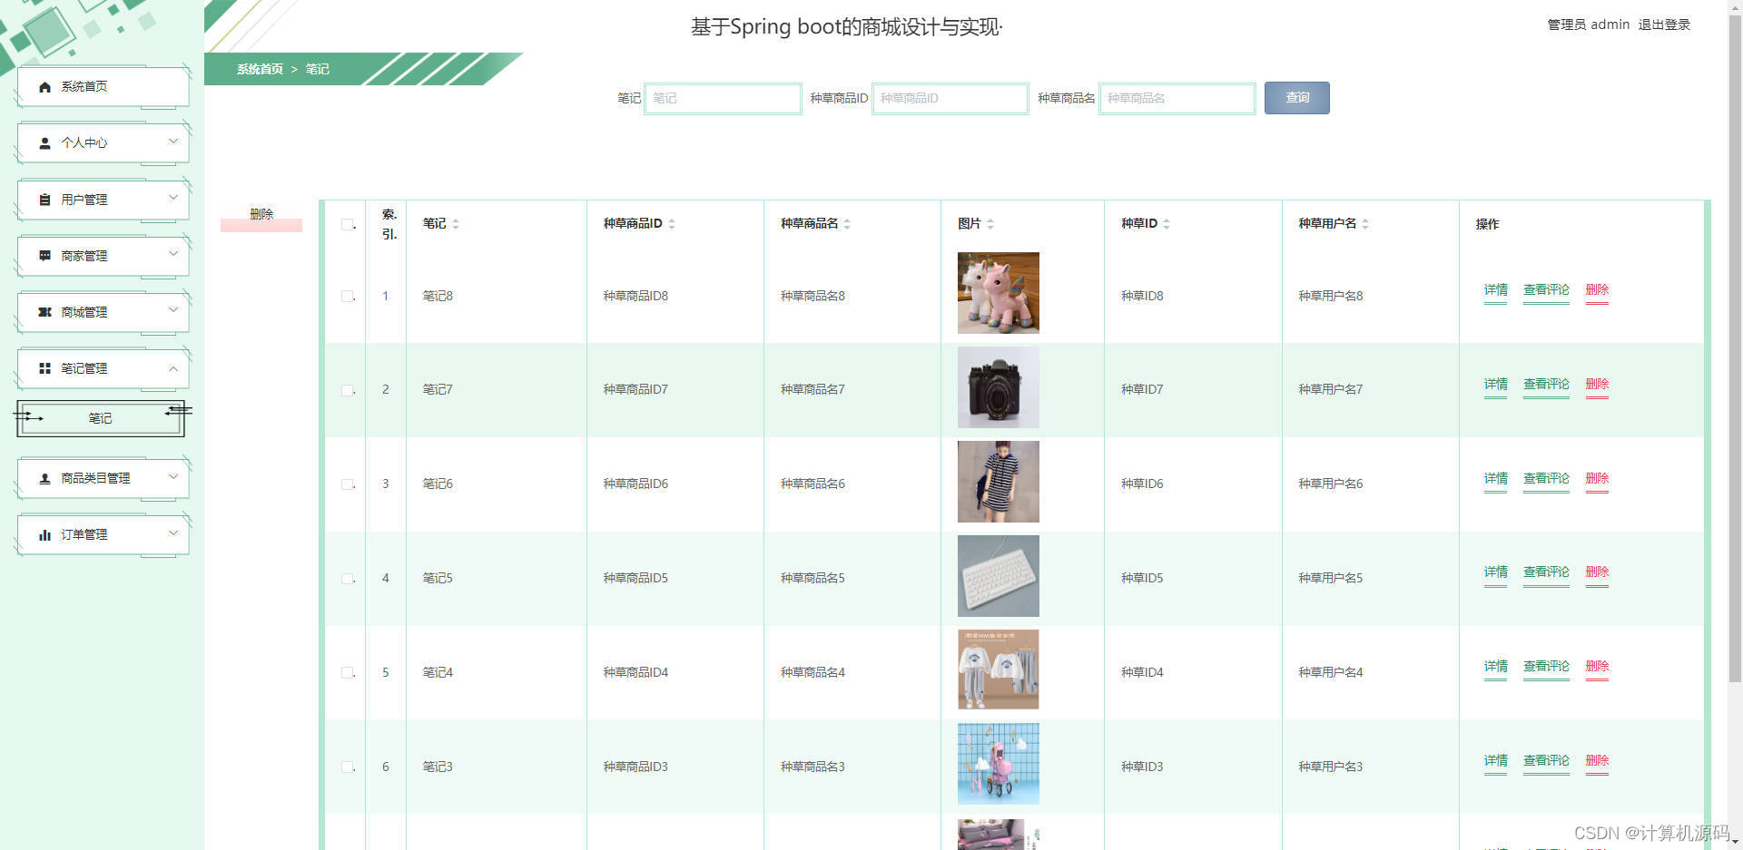Click the sort arrows on 笔记 column

click(x=456, y=223)
